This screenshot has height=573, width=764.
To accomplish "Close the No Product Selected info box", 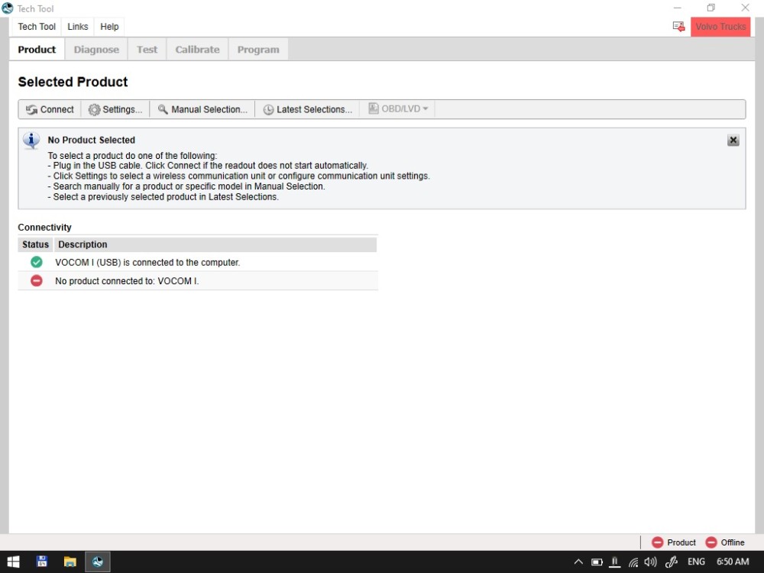I will [x=733, y=141].
